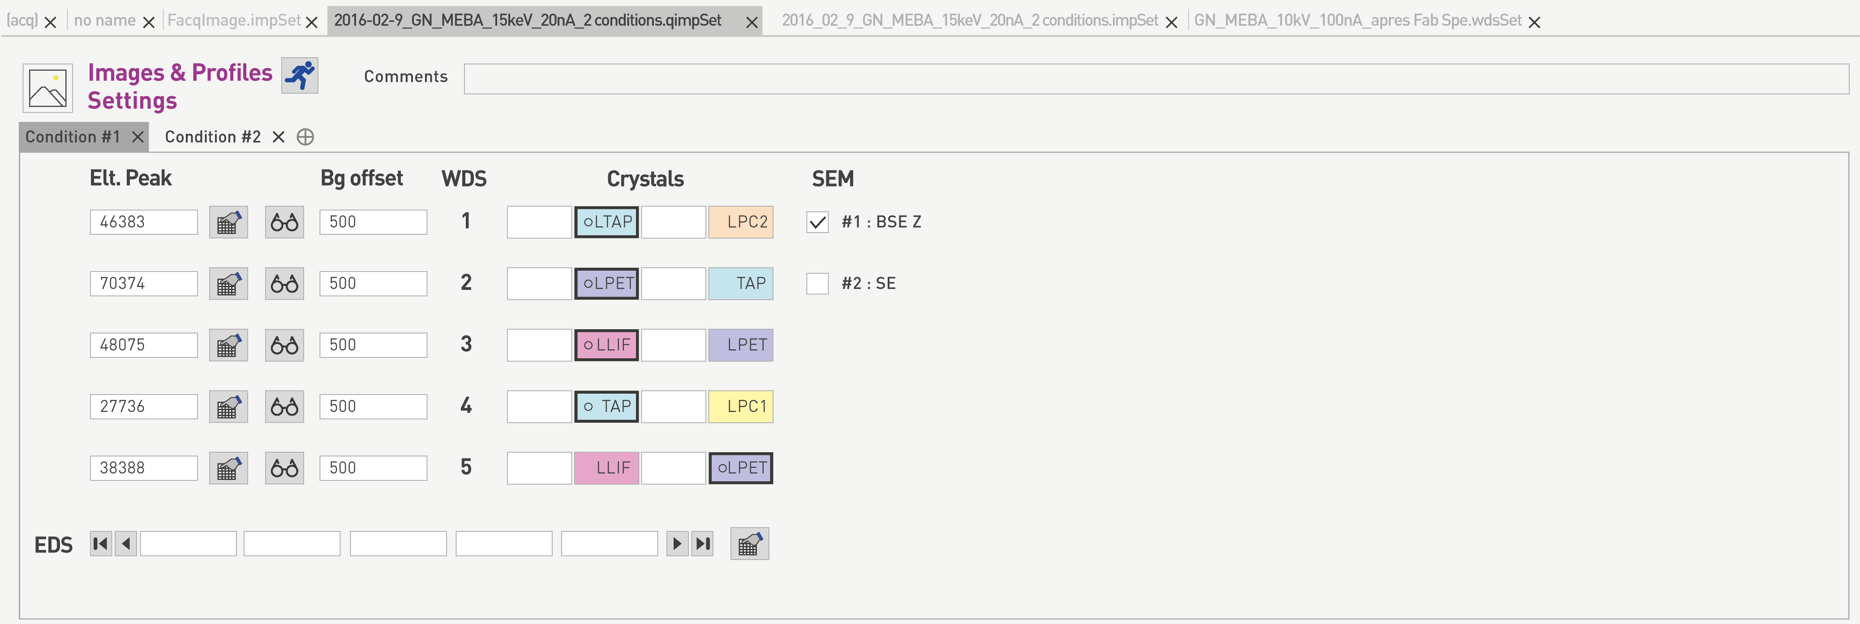This screenshot has width=1860, height=624.
Task: Open periodic table picker for WDS 3
Action: (228, 345)
